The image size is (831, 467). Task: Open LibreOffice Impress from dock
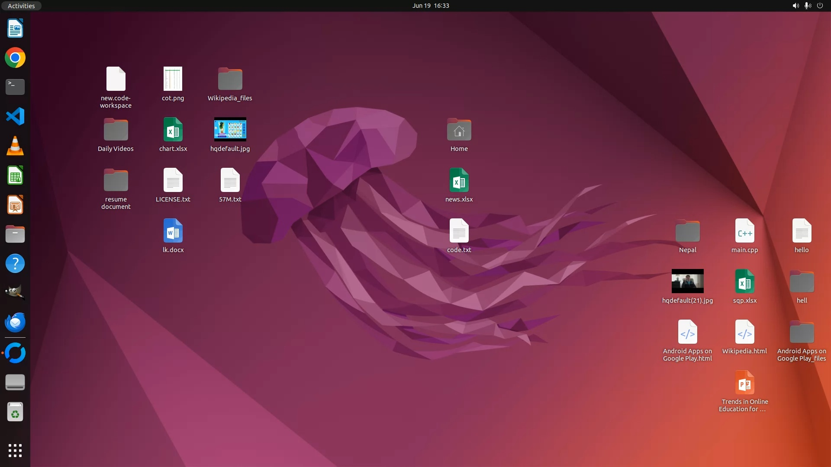(15, 205)
